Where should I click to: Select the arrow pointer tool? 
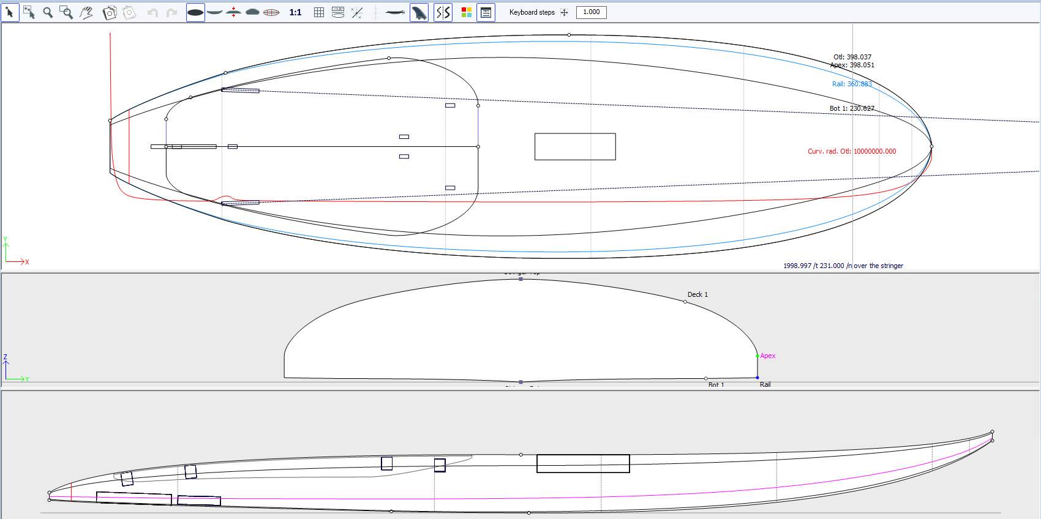coord(10,12)
